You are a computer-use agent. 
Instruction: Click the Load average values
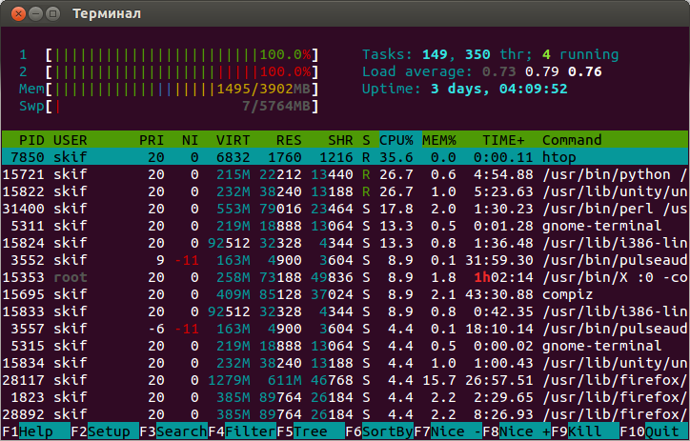coord(541,71)
